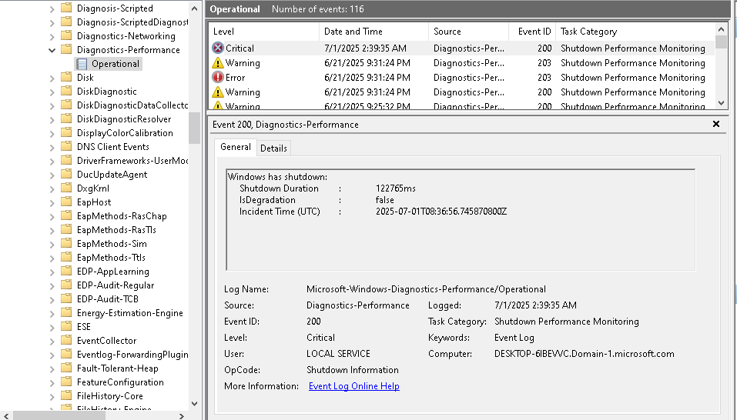Select the Eventlog-ForwardingPlugin tree item
737x420 pixels.
pyautogui.click(x=132, y=355)
